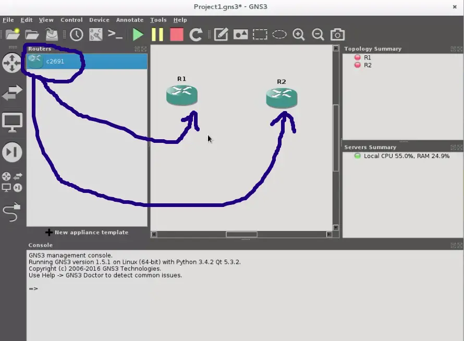Select router R2 on the canvas
This screenshot has width=464, height=341.
pos(282,98)
